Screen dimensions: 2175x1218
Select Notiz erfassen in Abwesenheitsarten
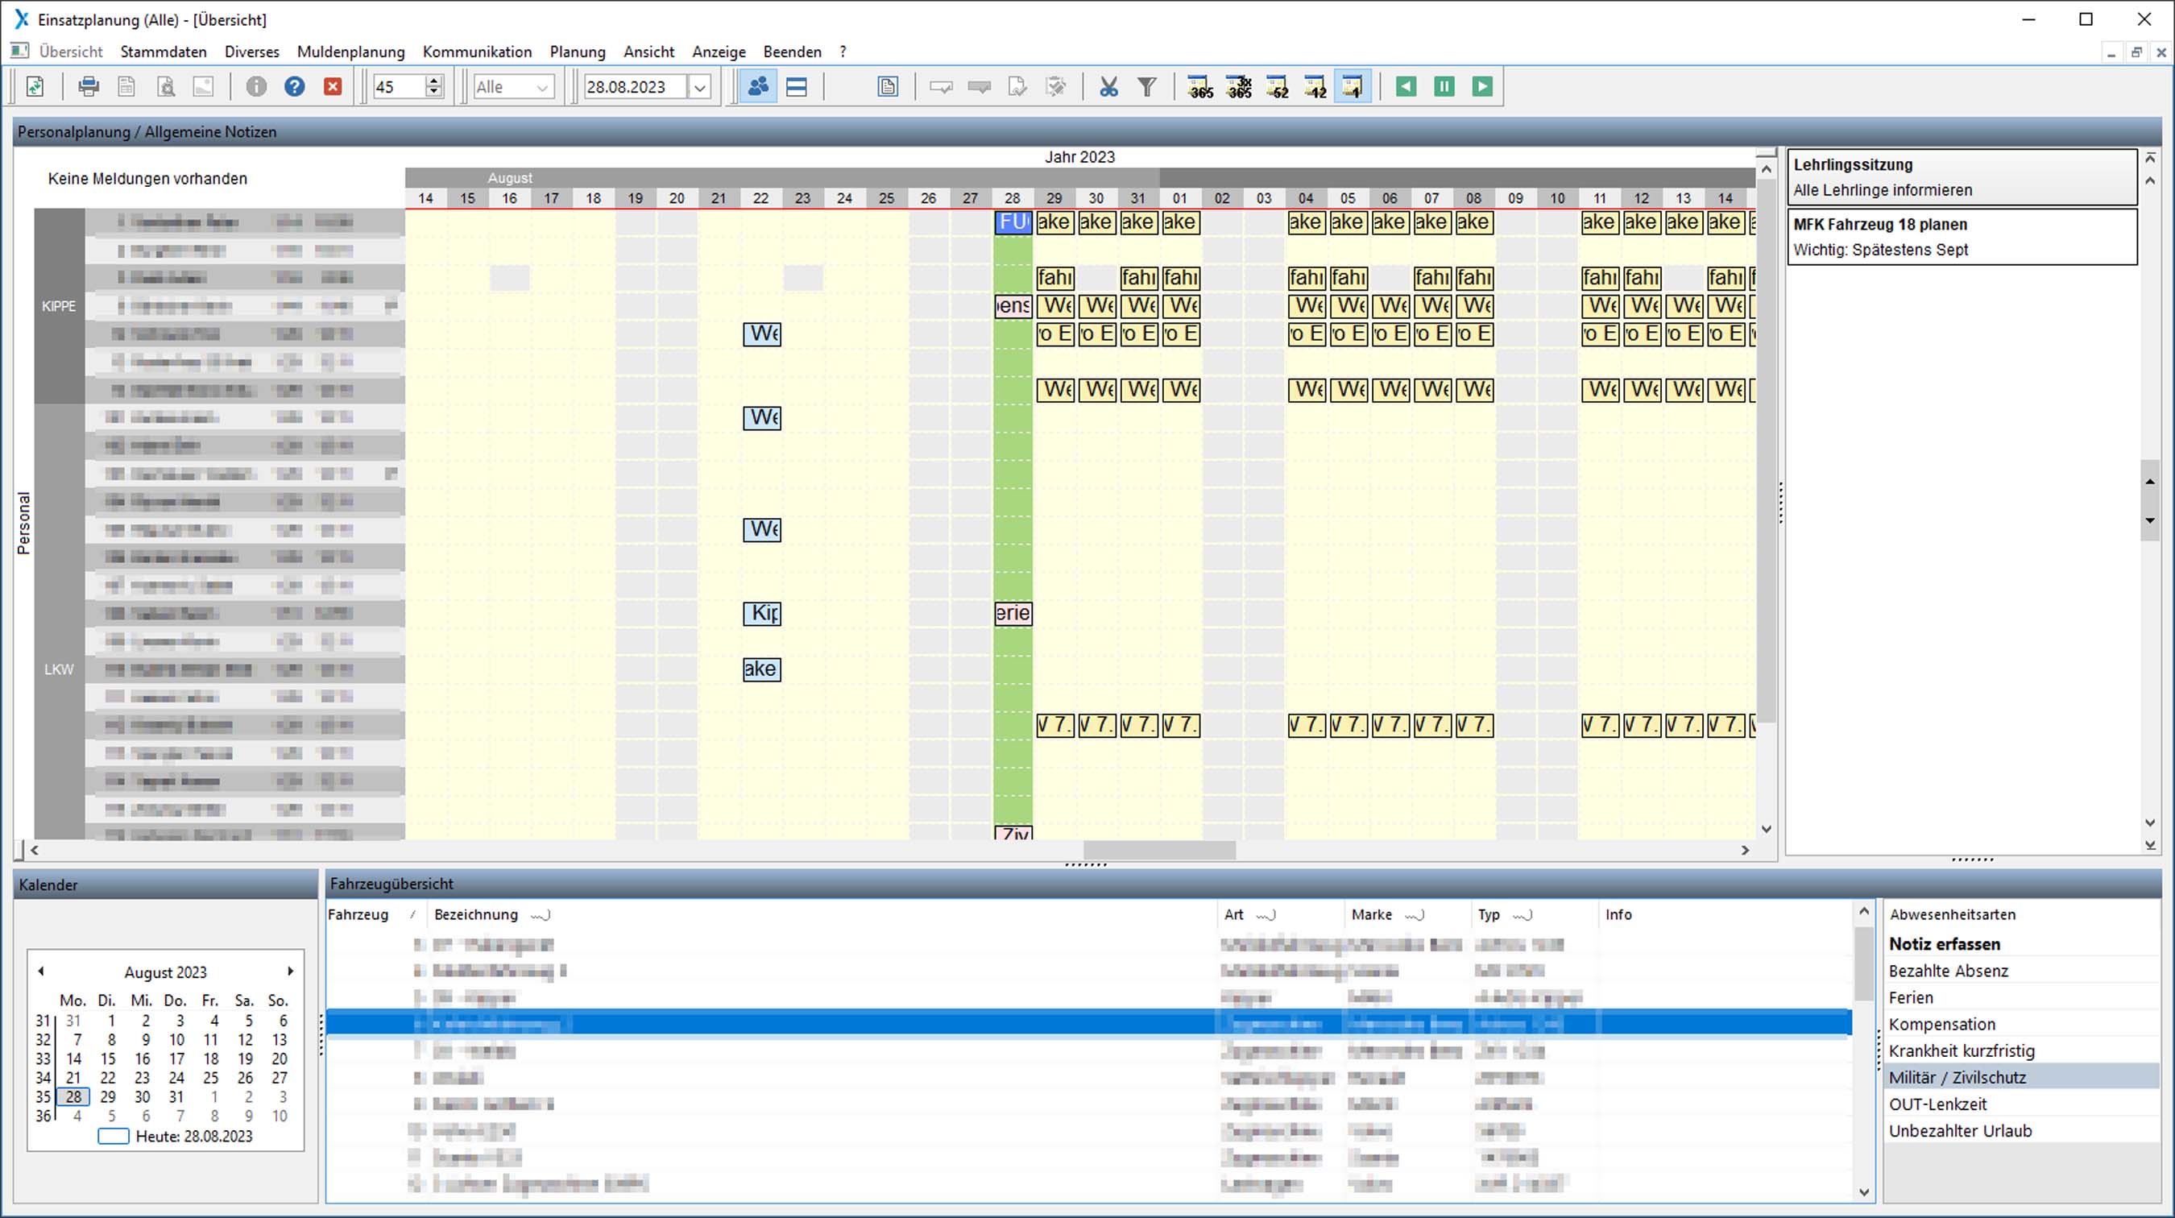point(2020,943)
